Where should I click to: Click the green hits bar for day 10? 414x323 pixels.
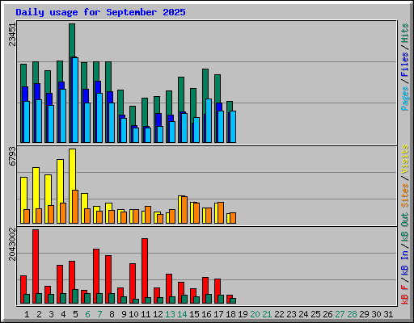click(133, 115)
